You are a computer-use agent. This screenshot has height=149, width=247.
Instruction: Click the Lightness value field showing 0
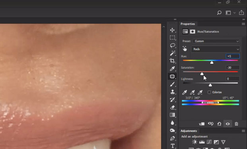click(233, 79)
